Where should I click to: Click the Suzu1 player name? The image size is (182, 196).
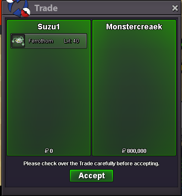49,27
